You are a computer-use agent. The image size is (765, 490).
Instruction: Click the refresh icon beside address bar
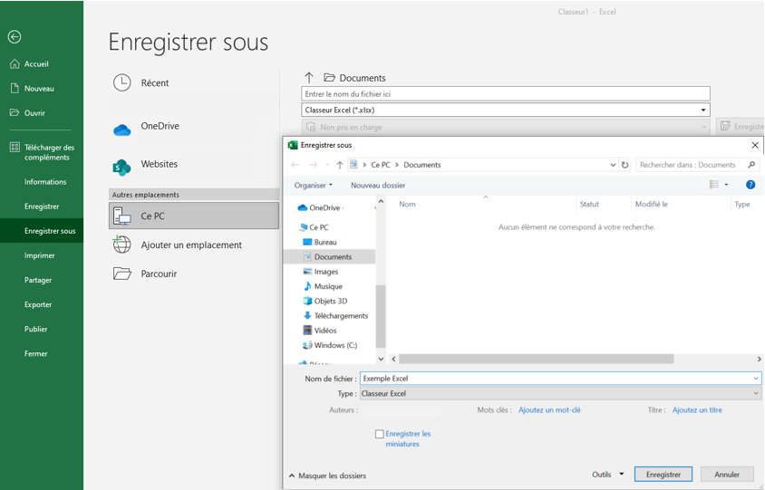point(625,165)
